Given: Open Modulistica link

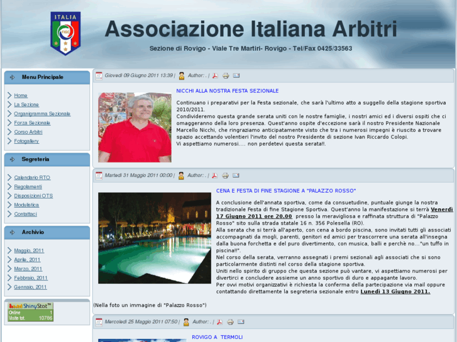Looking at the screenshot, I should pos(26,205).
